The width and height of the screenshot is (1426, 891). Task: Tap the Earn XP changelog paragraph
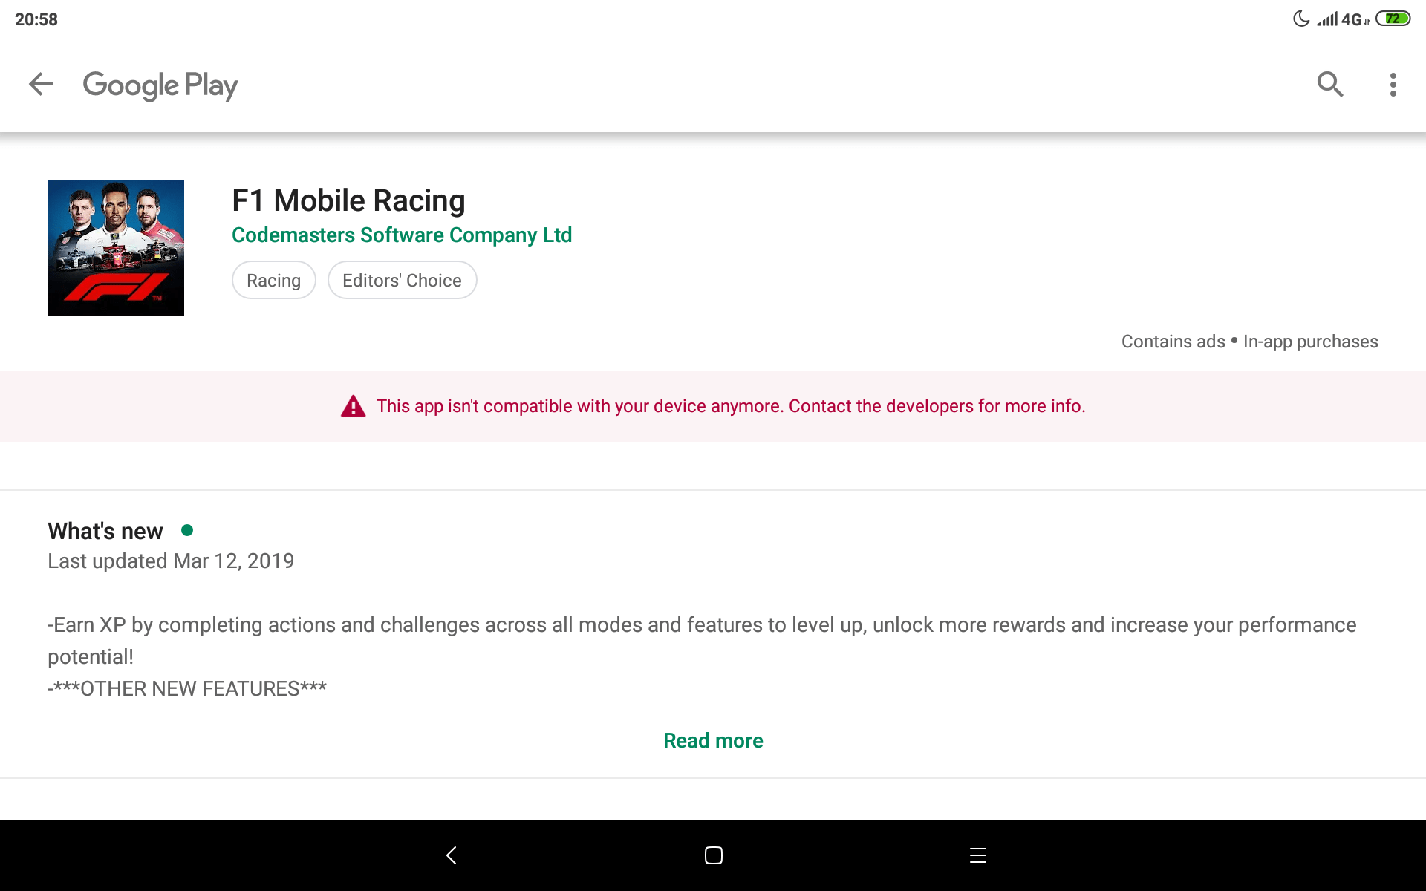[x=702, y=640]
